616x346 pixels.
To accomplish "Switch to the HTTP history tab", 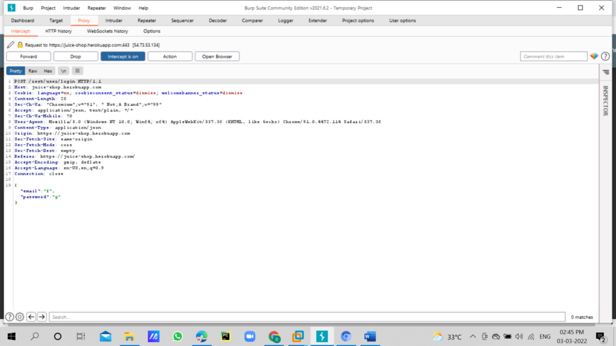I will (x=58, y=31).
